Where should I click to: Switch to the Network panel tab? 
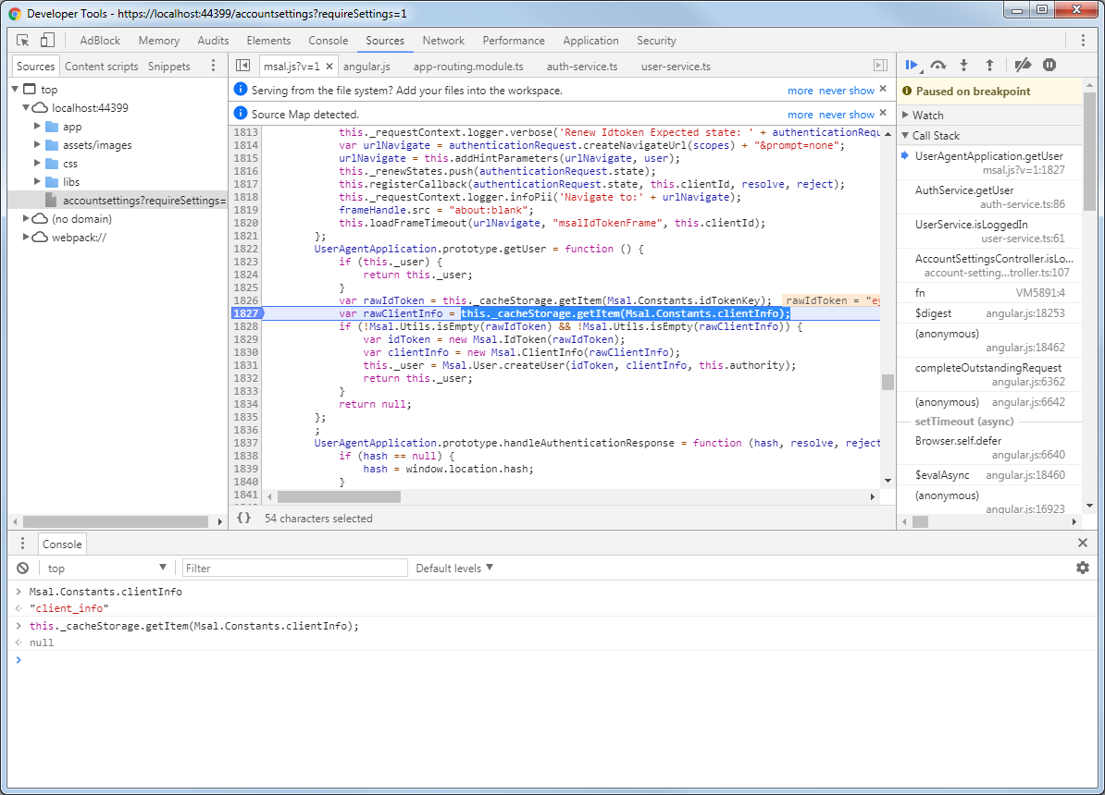443,40
